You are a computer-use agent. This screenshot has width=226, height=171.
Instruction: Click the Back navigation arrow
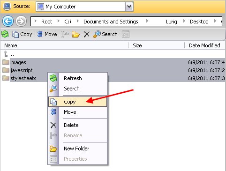pyautogui.click(x=8, y=21)
